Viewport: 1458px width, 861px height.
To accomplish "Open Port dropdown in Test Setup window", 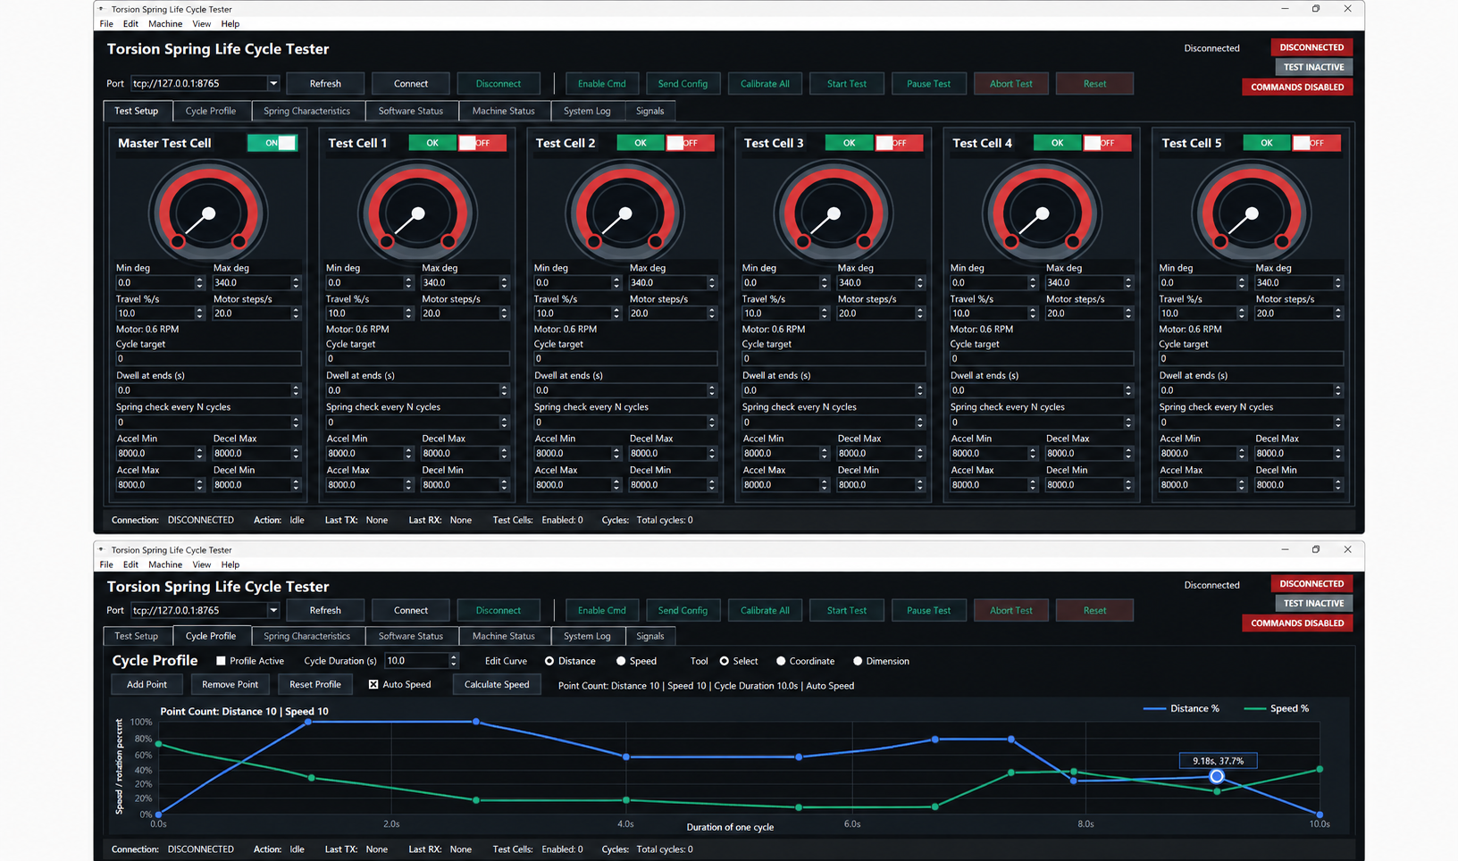I will point(272,83).
